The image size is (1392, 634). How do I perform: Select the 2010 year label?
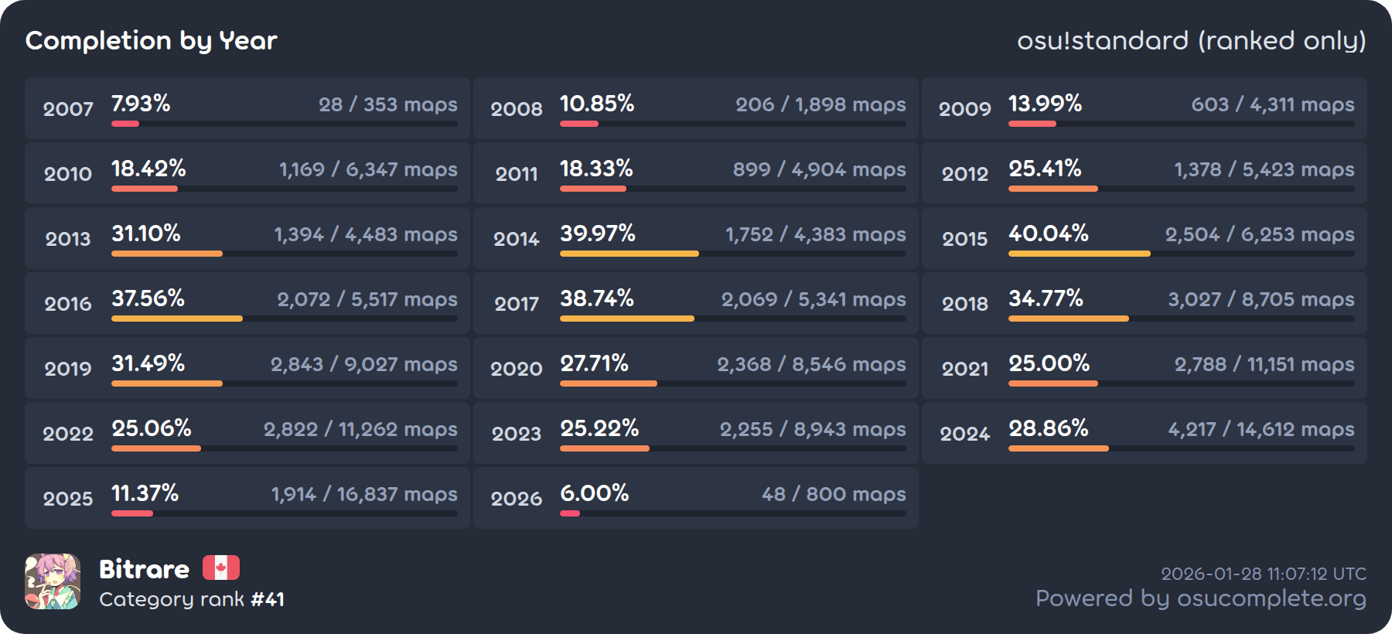(x=68, y=174)
